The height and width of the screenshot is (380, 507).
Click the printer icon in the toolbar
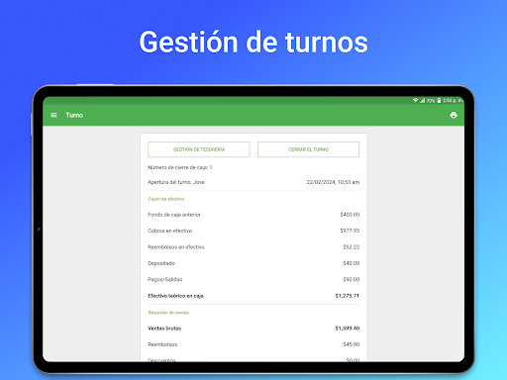tap(454, 115)
